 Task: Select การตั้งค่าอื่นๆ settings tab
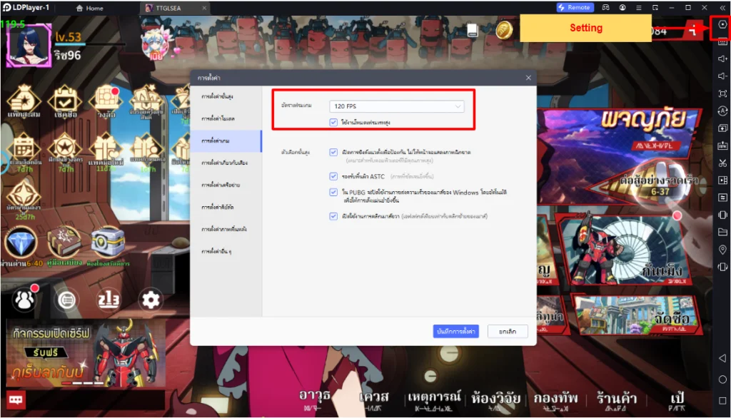pyautogui.click(x=226, y=251)
